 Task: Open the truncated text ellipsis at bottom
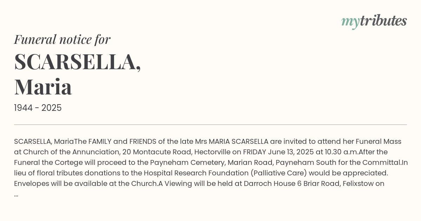pos(16,194)
